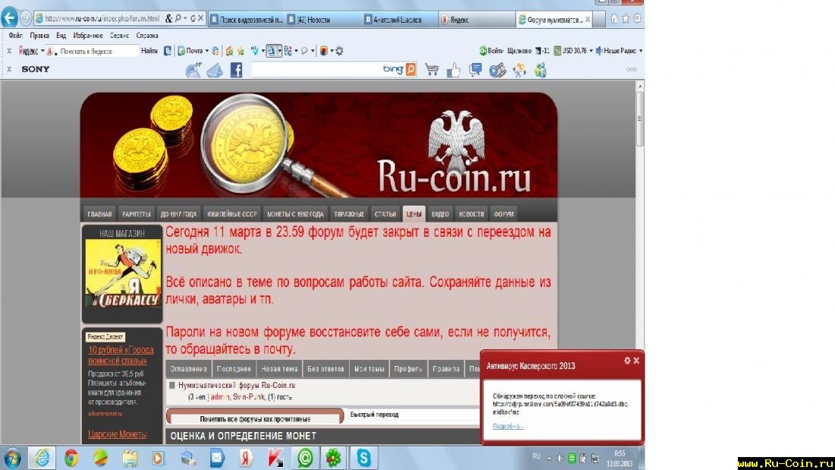The width and height of the screenshot is (835, 470).
Task: Click the browser Back arrow button
Action: tap(10, 18)
